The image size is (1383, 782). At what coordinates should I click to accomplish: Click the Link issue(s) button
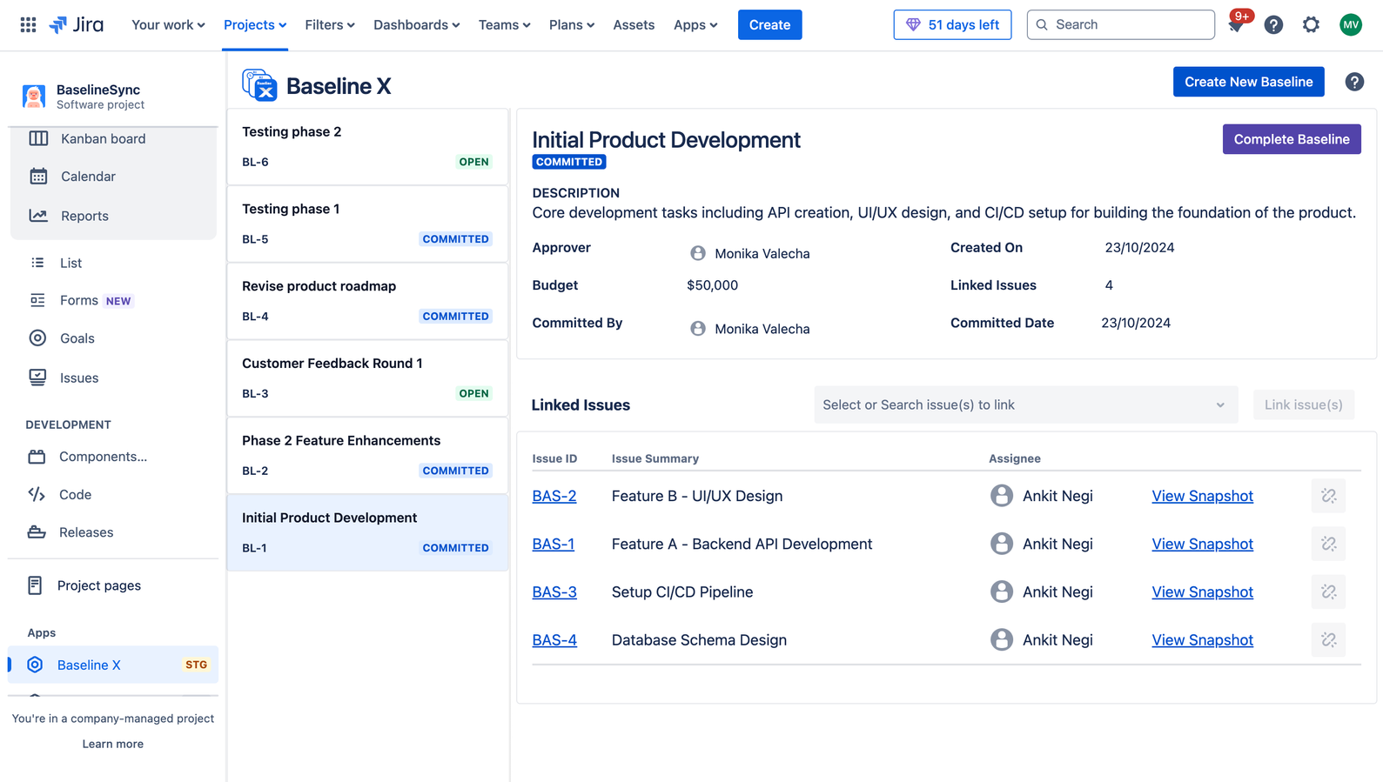[x=1303, y=404]
